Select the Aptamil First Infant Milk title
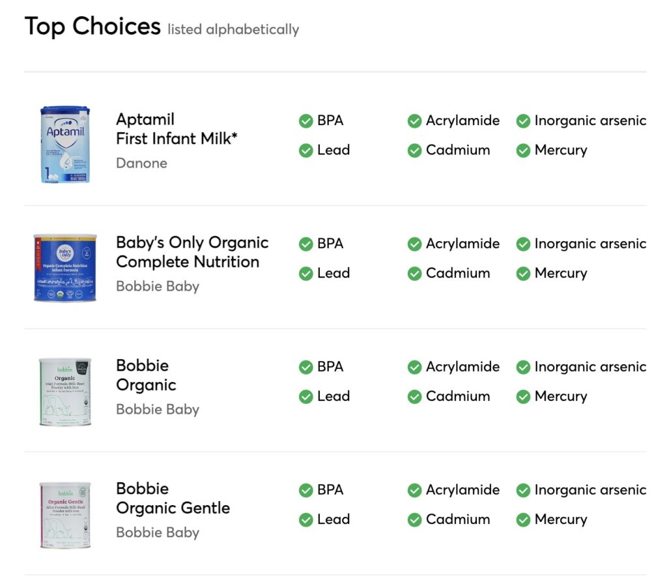 click(x=177, y=128)
